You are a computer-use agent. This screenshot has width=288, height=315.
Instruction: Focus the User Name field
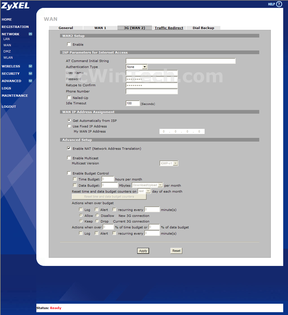coord(152,73)
